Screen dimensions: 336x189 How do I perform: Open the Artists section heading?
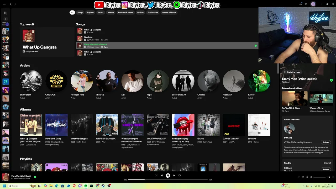pos(25,65)
